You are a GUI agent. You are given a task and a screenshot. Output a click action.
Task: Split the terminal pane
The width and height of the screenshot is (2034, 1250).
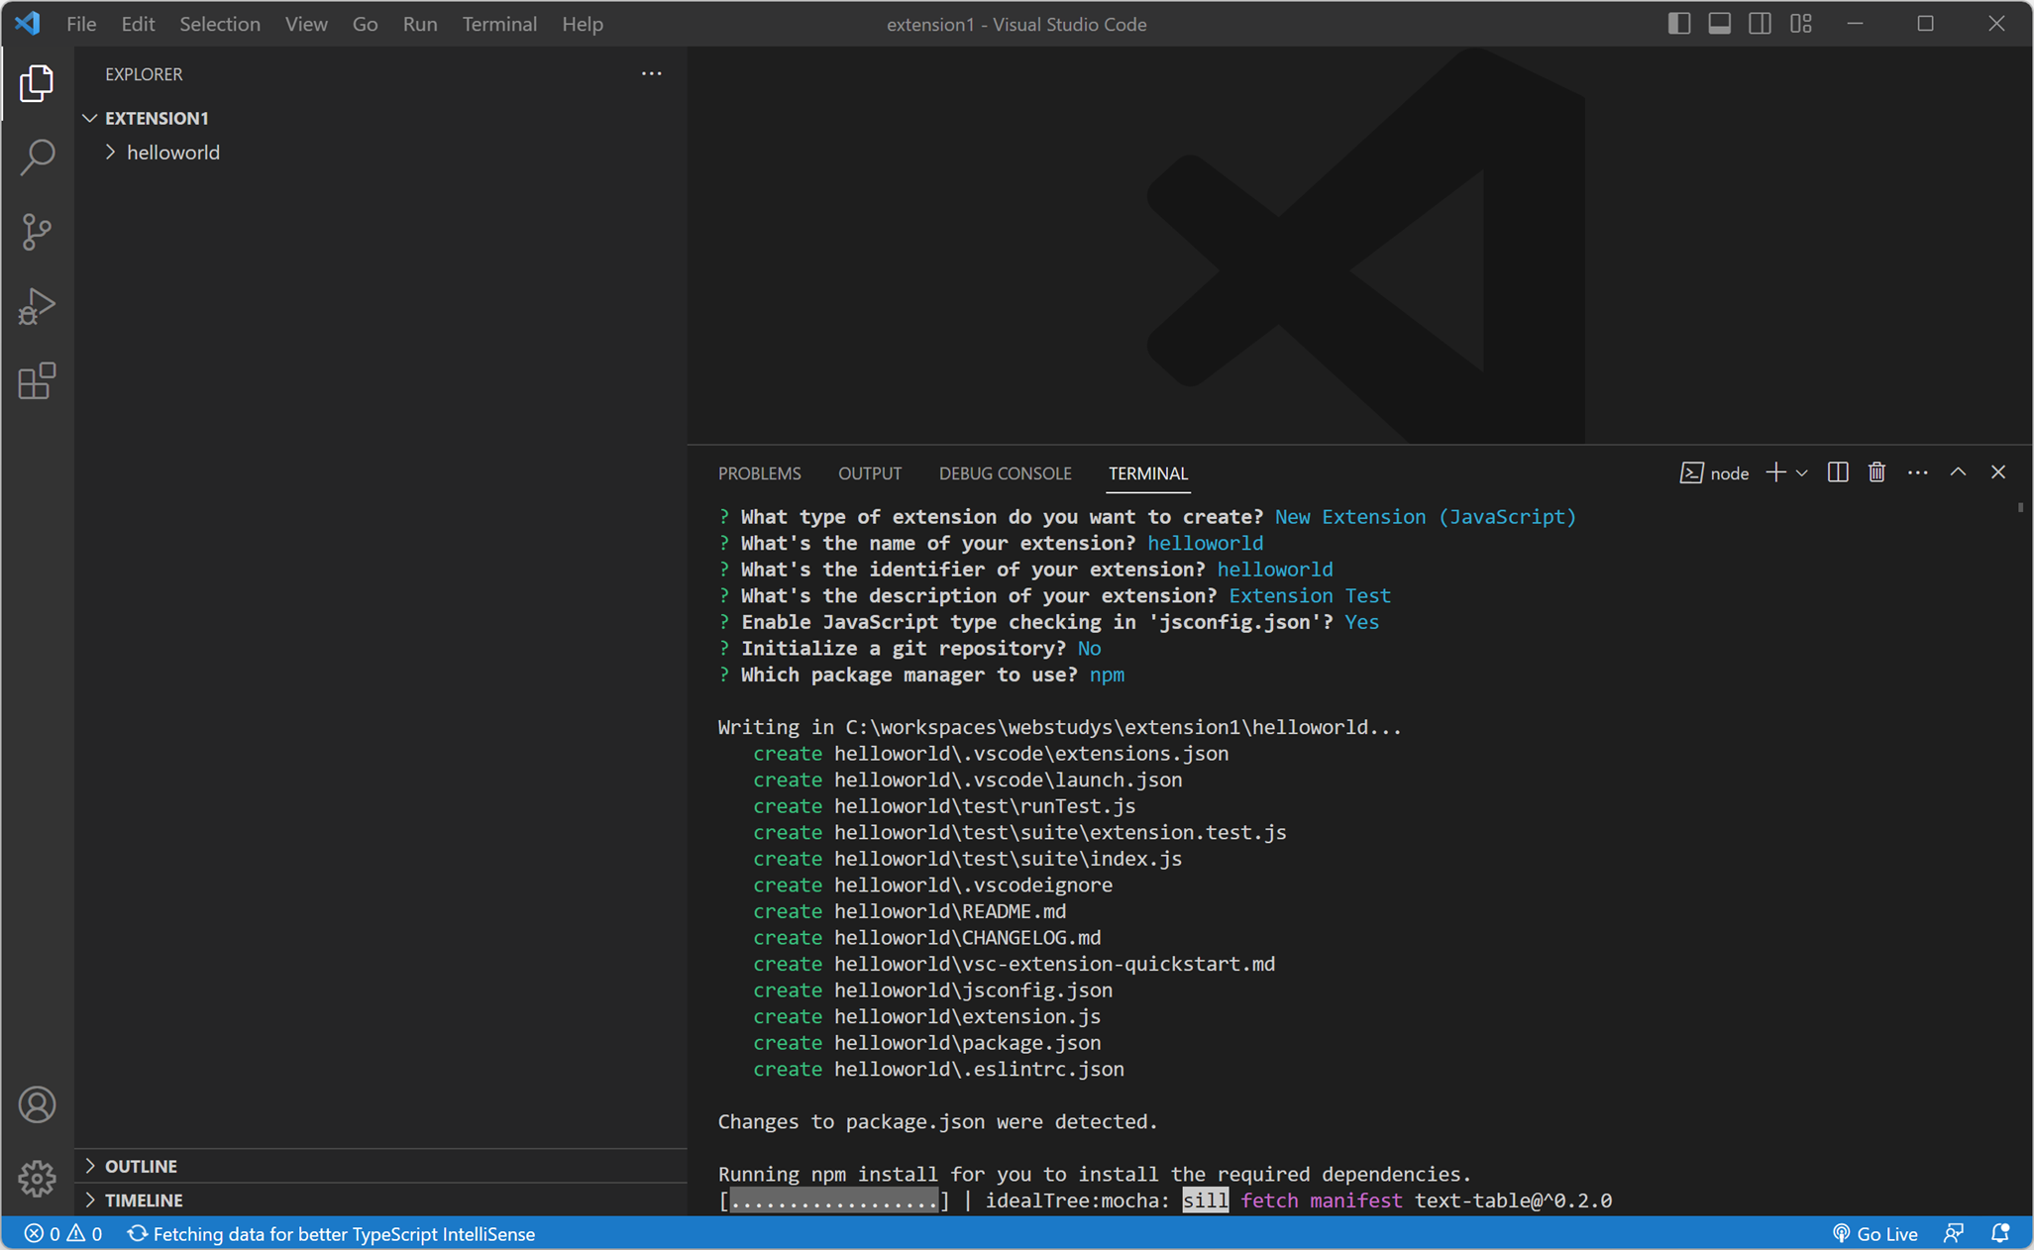1837,472
